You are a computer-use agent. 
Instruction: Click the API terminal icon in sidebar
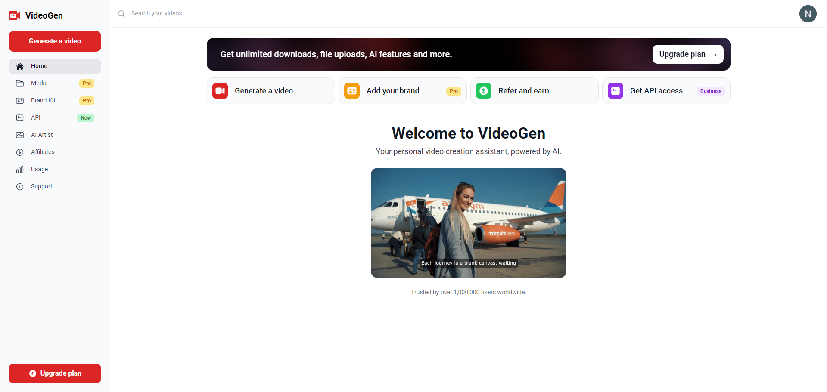coord(20,118)
